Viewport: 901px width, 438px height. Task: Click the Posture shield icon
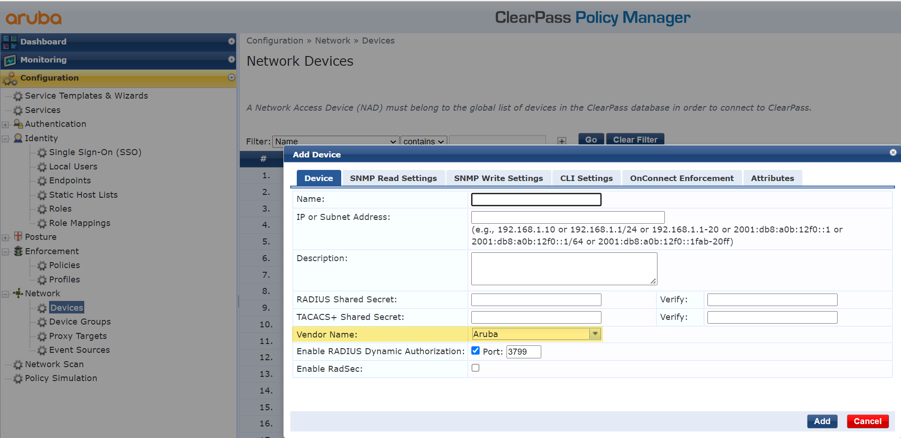click(18, 237)
